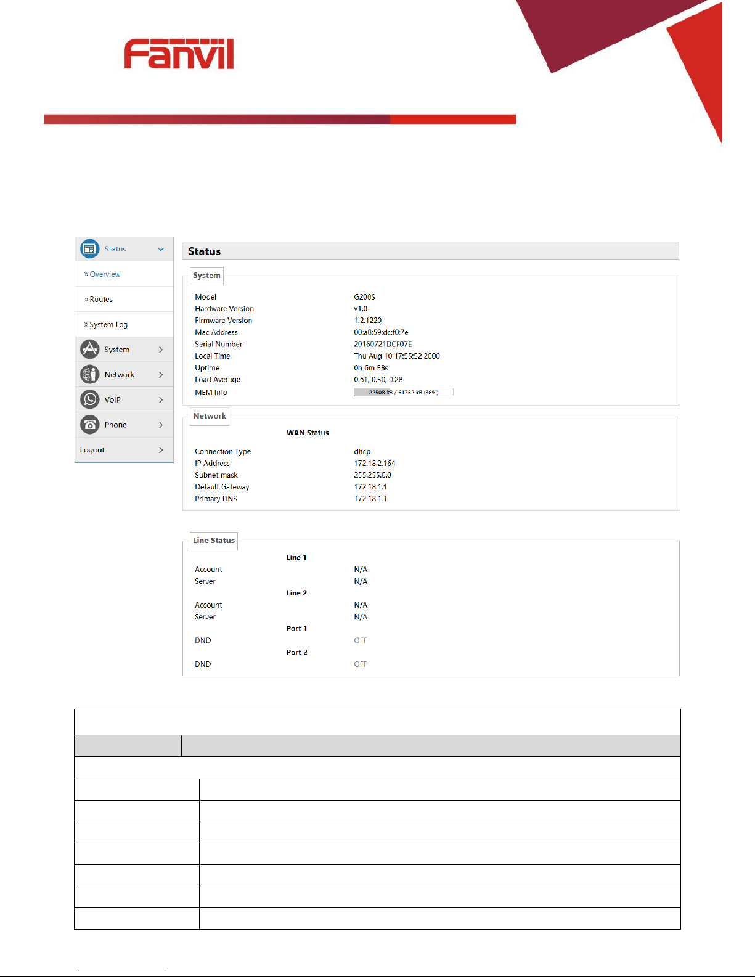Click the MEM Info usage bar
The width and height of the screenshot is (755, 977).
pos(403,392)
